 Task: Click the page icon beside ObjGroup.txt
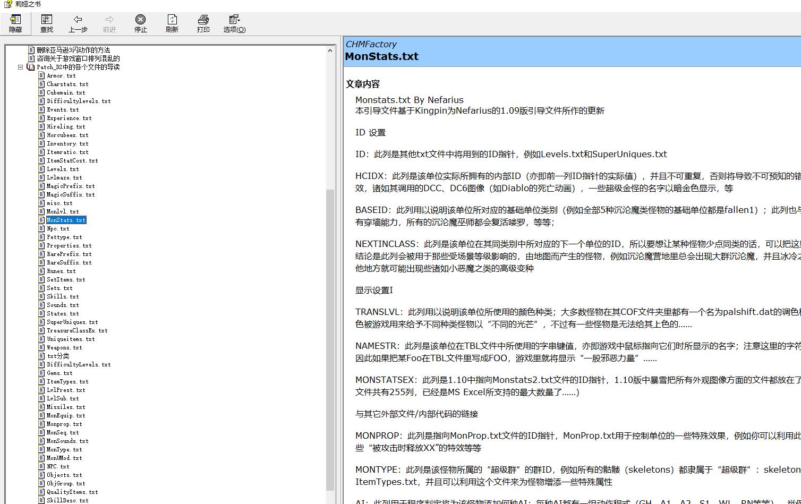(x=41, y=483)
